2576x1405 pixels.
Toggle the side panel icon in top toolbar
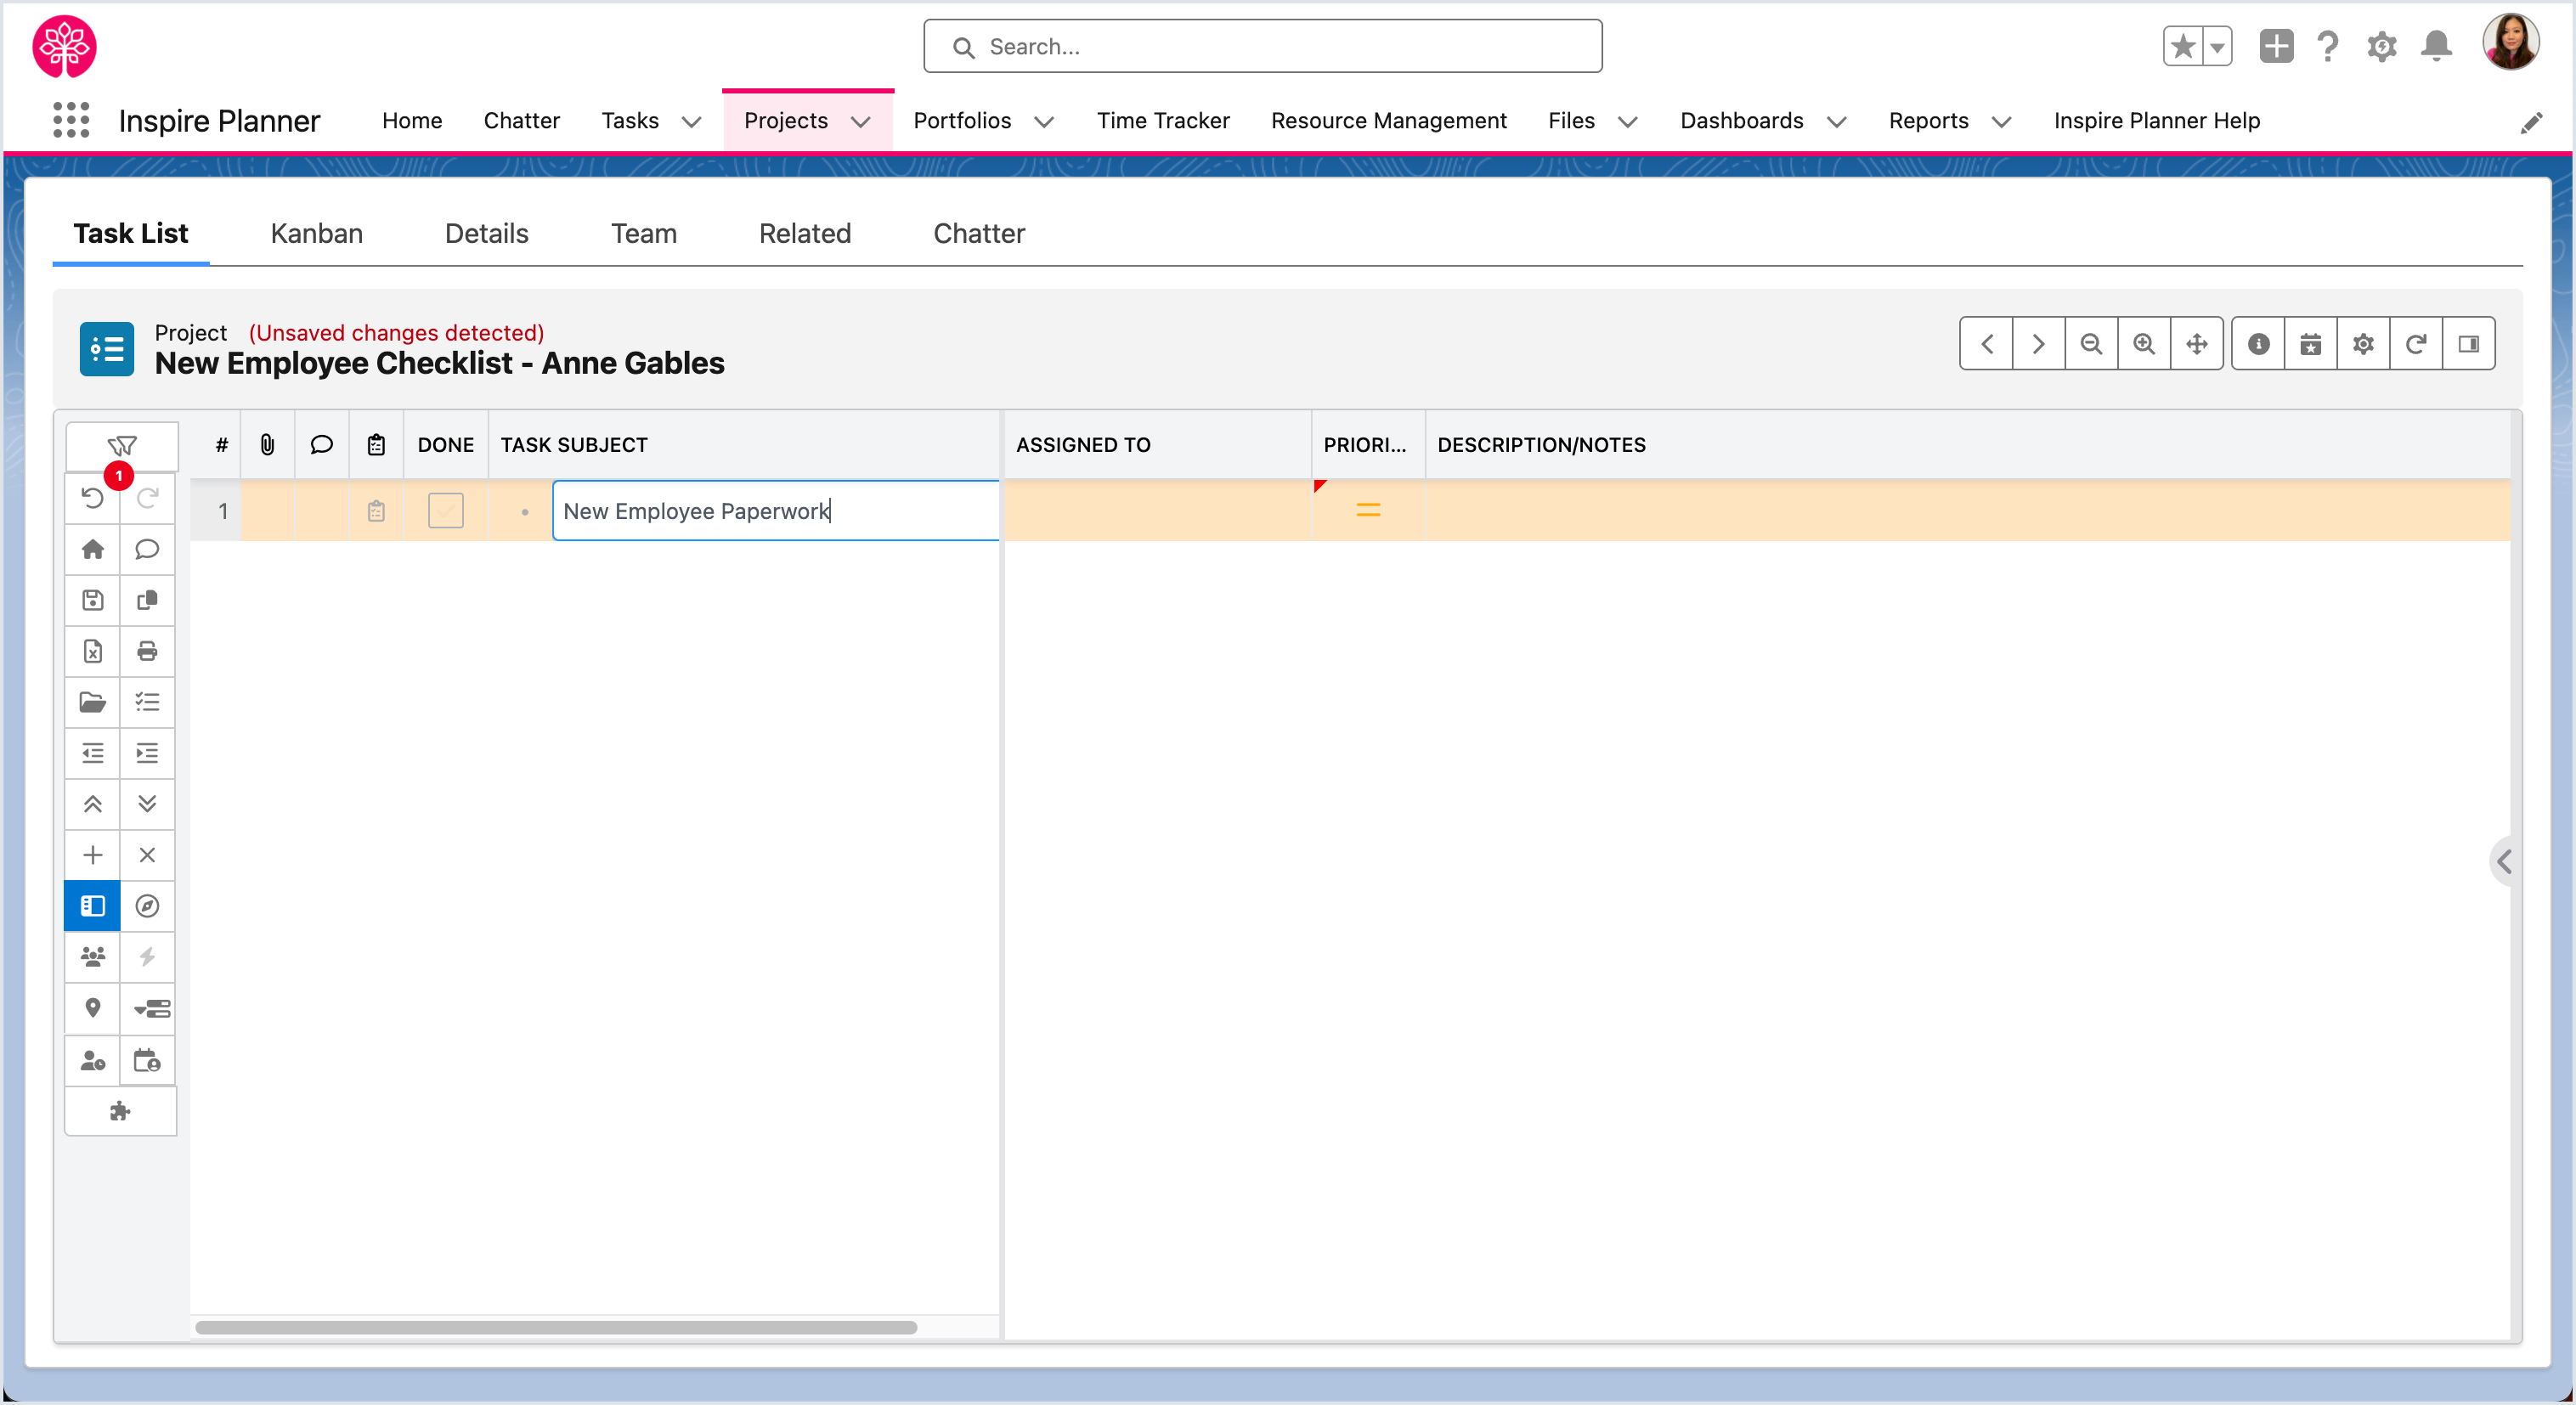pyautogui.click(x=2468, y=344)
